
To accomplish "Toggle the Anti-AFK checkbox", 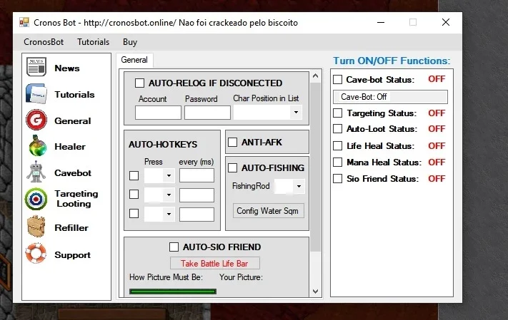I will 233,143.
